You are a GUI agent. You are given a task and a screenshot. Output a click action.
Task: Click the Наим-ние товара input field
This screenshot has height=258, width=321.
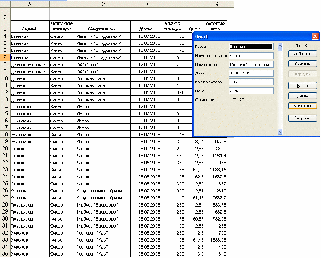tap(251, 56)
